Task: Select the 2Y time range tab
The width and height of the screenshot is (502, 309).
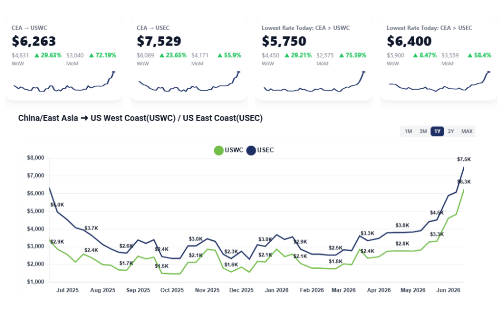Action: click(x=451, y=131)
